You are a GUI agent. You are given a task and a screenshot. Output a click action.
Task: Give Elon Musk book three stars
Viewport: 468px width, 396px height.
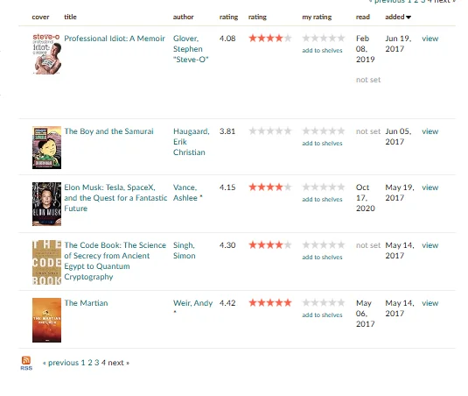coord(324,187)
